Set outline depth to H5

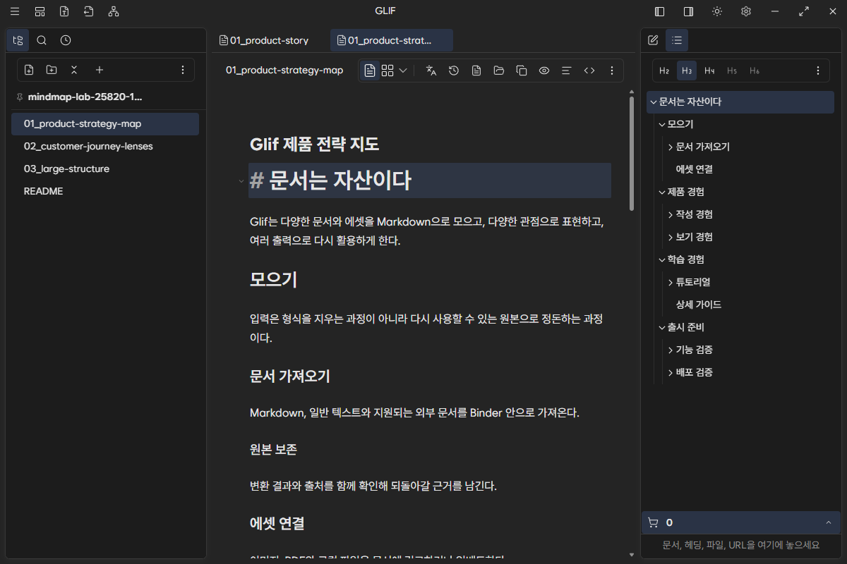pyautogui.click(x=732, y=70)
